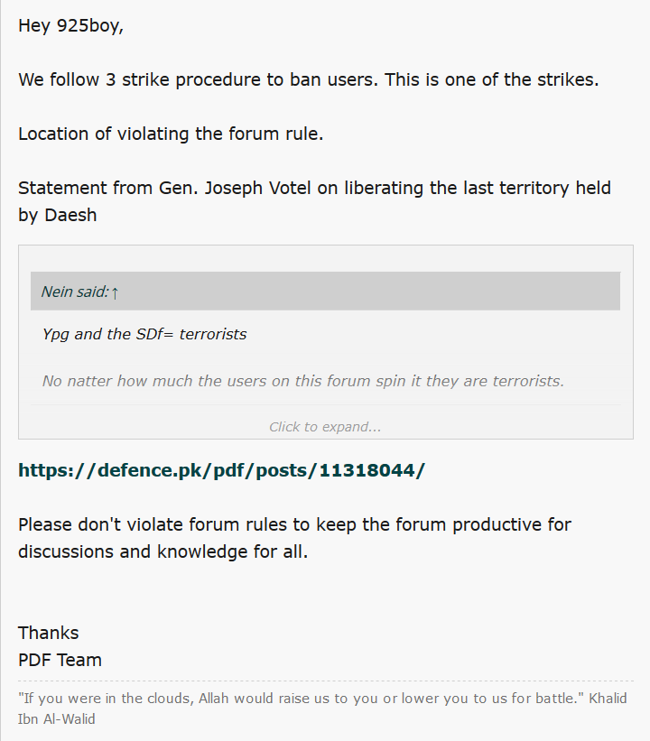This screenshot has width=650, height=741.
Task: Click the dashed separator above the signature
Action: pyautogui.click(x=326, y=681)
